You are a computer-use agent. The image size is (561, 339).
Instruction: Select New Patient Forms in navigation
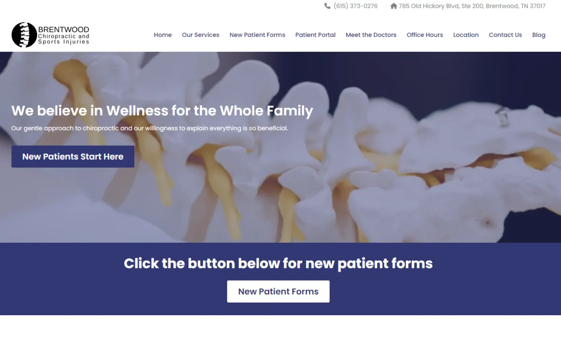(x=257, y=35)
